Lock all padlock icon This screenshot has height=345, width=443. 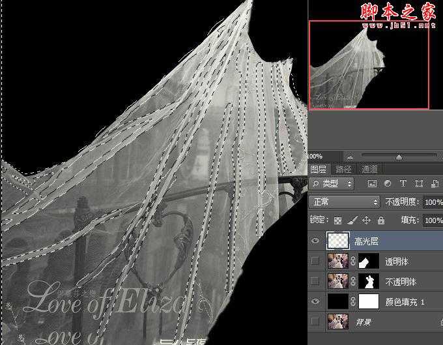pos(381,220)
